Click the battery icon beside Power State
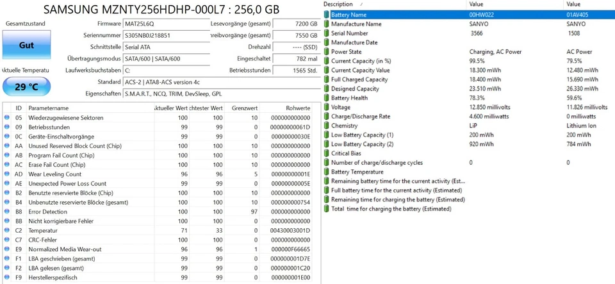The width and height of the screenshot is (615, 284). click(x=326, y=52)
